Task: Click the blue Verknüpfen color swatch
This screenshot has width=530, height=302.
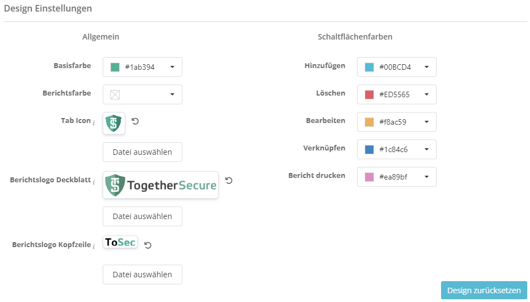Action: [370, 149]
